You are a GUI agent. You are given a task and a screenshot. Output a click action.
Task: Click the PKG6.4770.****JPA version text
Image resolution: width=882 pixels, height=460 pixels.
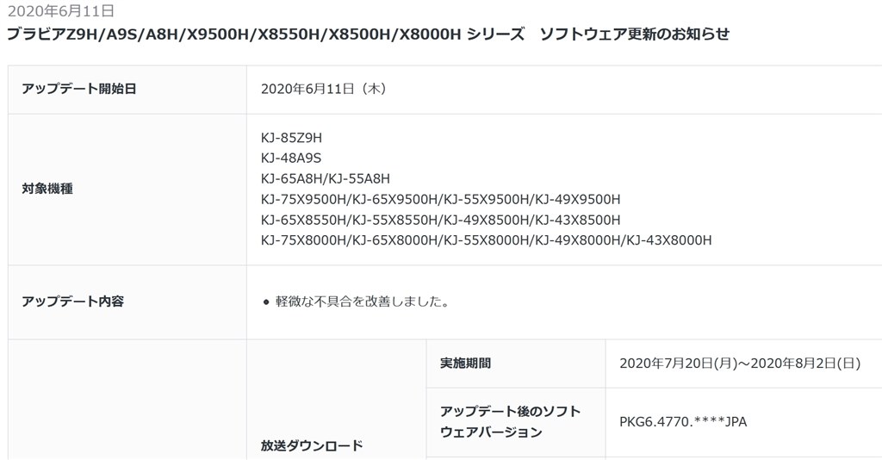683,422
